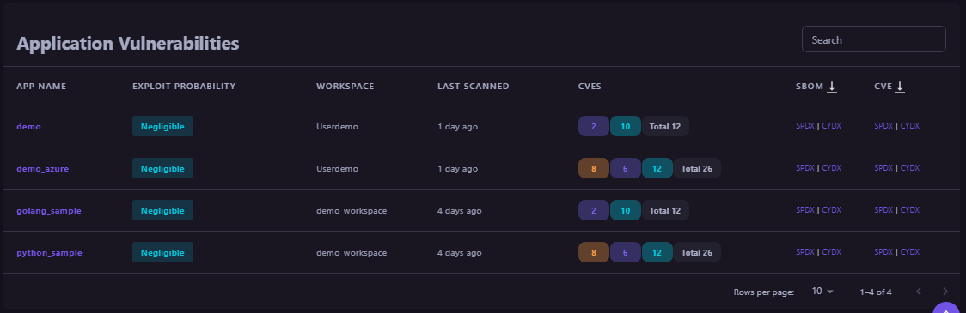Click the Negligible badge in demo_azure row
Screen dimensions: 966x313
(162, 168)
